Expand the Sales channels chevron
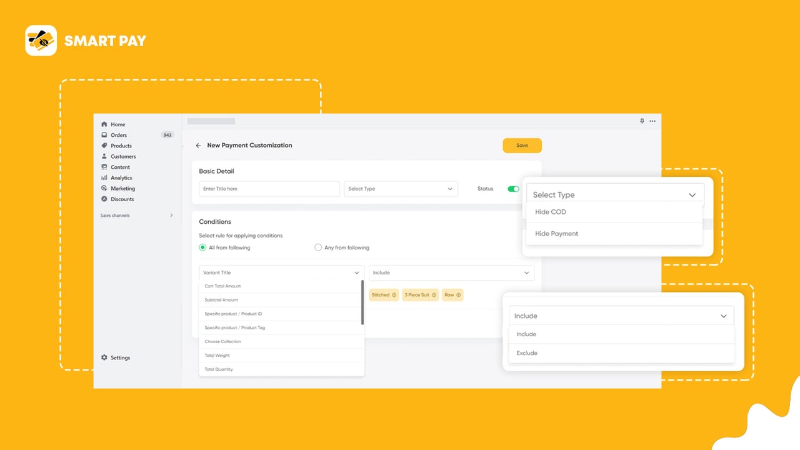Screen dimensions: 800x450 point(171,216)
